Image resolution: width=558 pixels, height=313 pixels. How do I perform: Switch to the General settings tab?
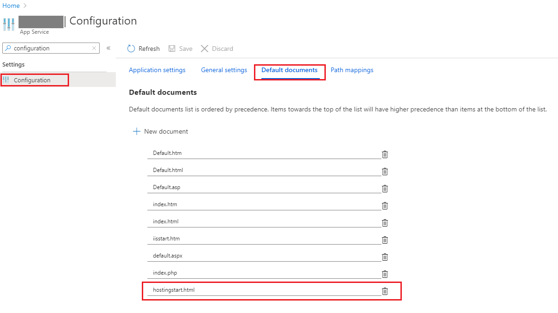pyautogui.click(x=224, y=70)
